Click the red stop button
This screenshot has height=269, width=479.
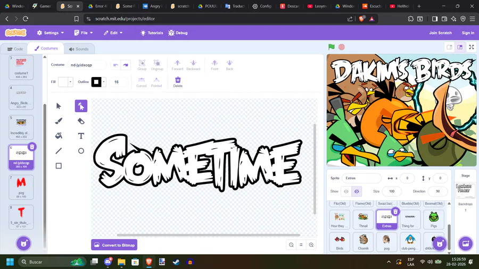(342, 47)
